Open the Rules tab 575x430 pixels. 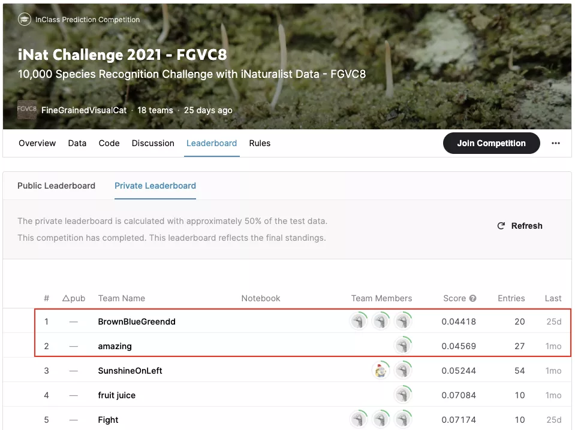click(260, 143)
